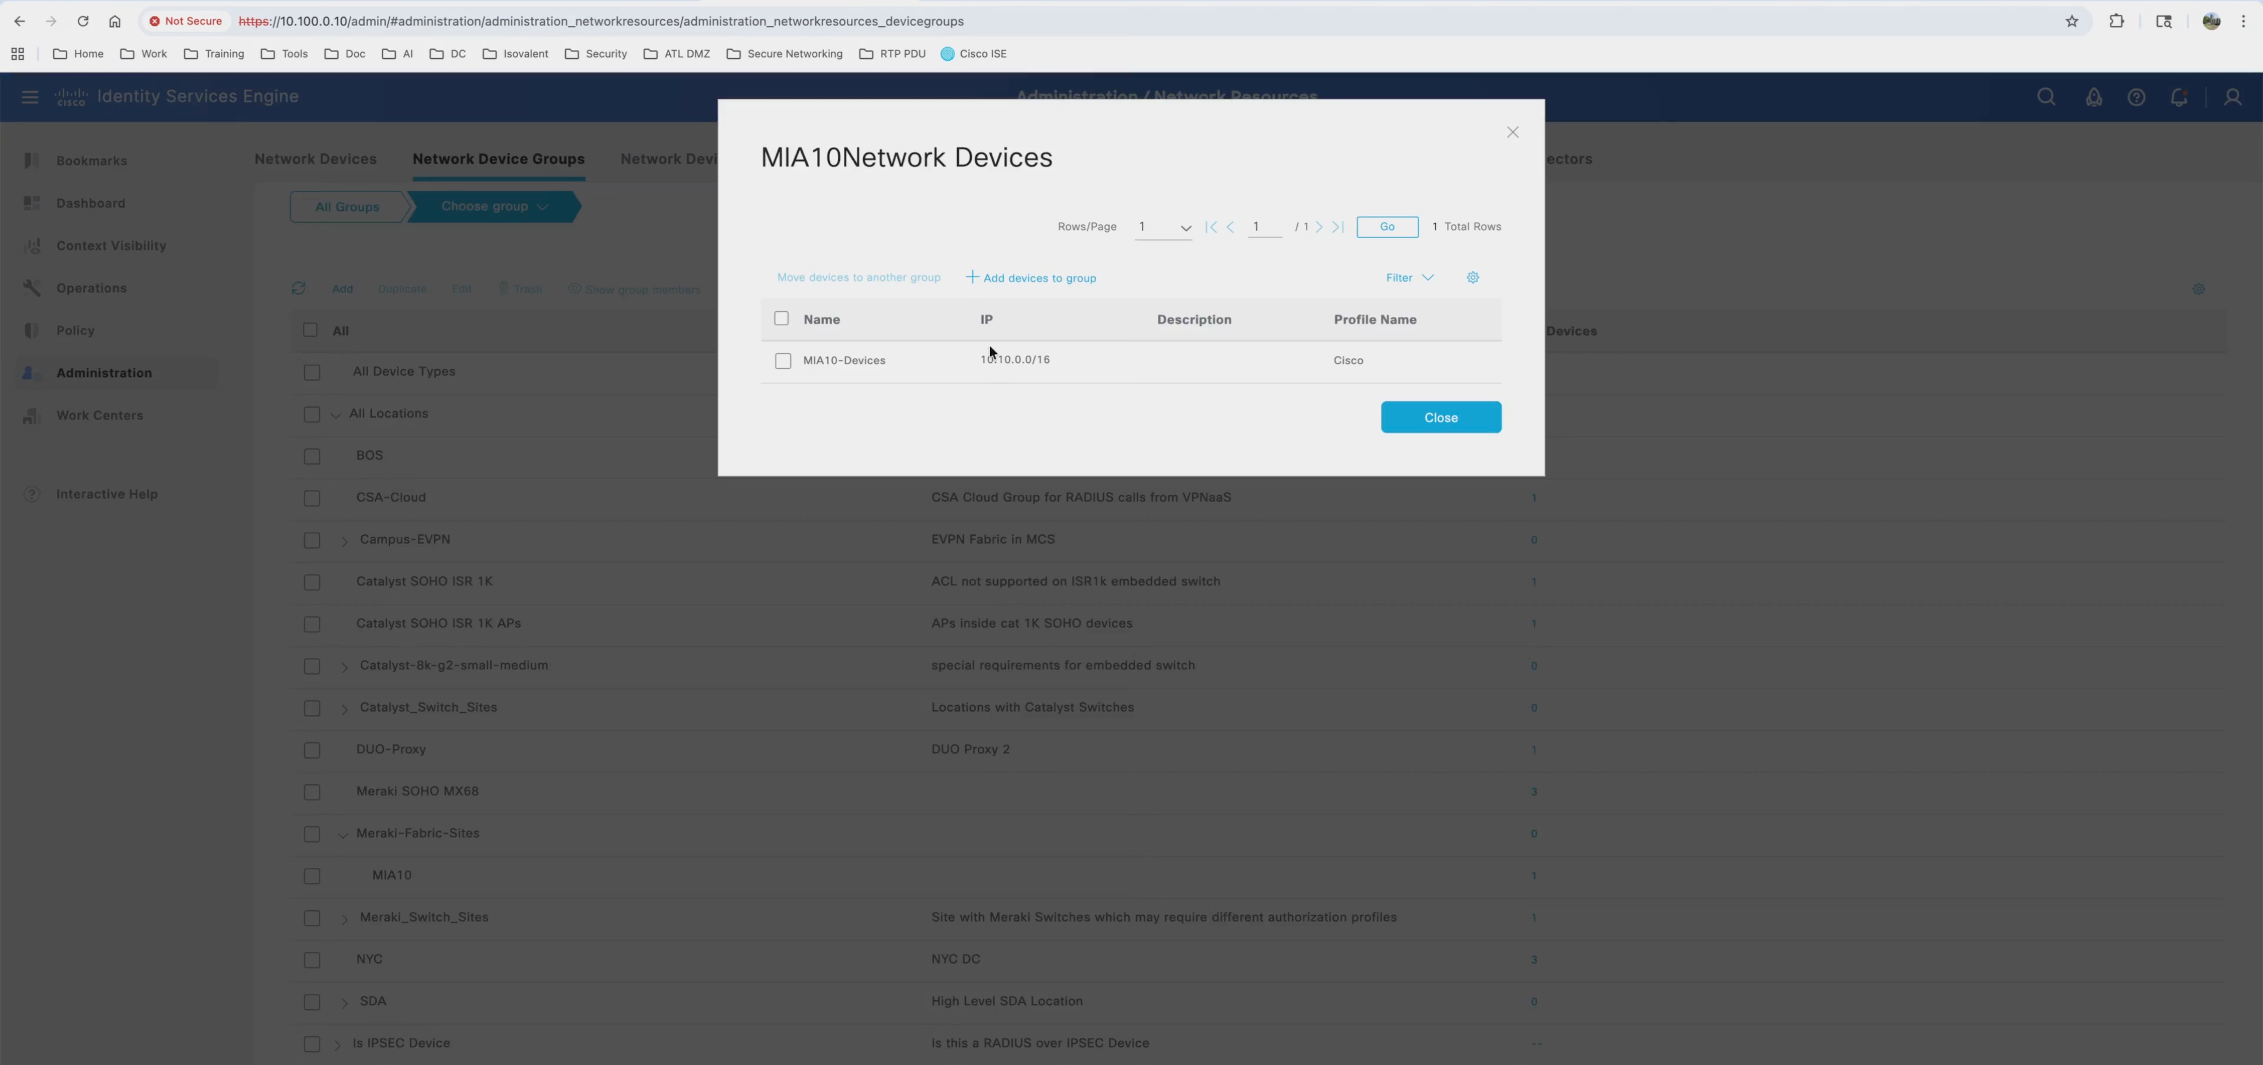
Task: Refresh the device groups table
Action: [x=299, y=288]
